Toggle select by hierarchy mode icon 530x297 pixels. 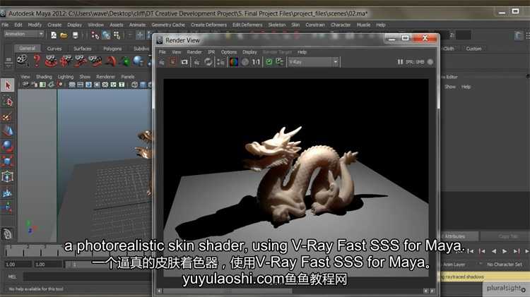95,35
